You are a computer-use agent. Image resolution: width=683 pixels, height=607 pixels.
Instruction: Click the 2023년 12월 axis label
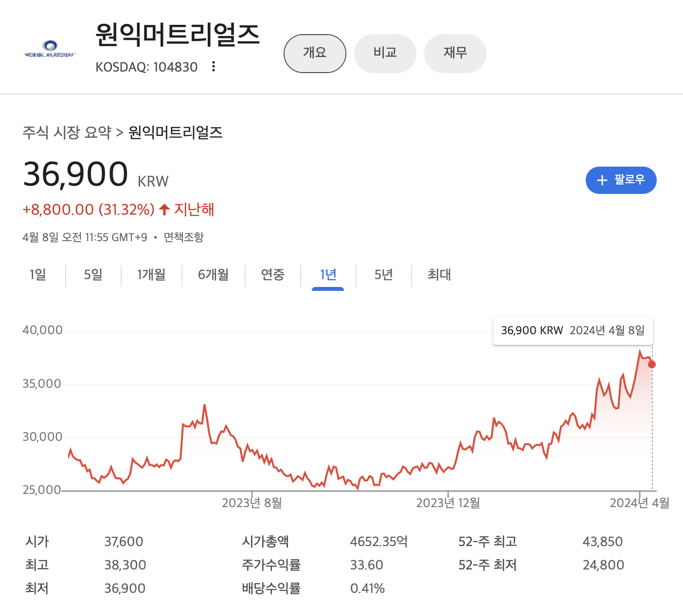[x=448, y=503]
